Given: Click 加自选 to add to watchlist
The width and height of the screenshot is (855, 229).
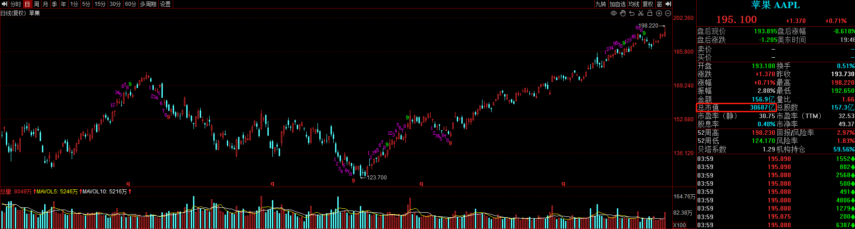Looking at the screenshot, I should point(617,4).
